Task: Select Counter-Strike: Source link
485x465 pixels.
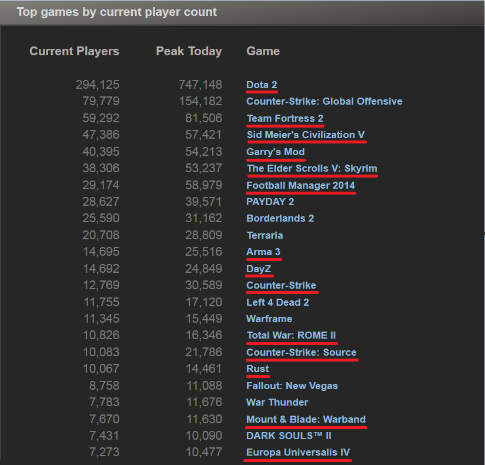Action: coord(301,352)
